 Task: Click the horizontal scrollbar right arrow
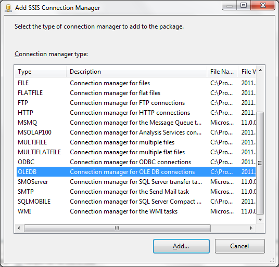coord(251,228)
